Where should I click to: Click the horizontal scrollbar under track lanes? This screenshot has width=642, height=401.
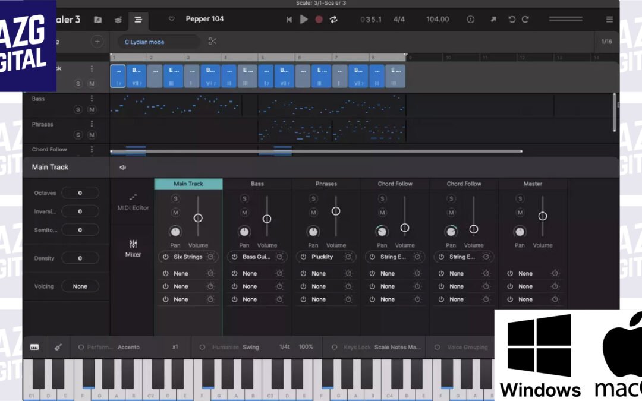pyautogui.click(x=316, y=151)
